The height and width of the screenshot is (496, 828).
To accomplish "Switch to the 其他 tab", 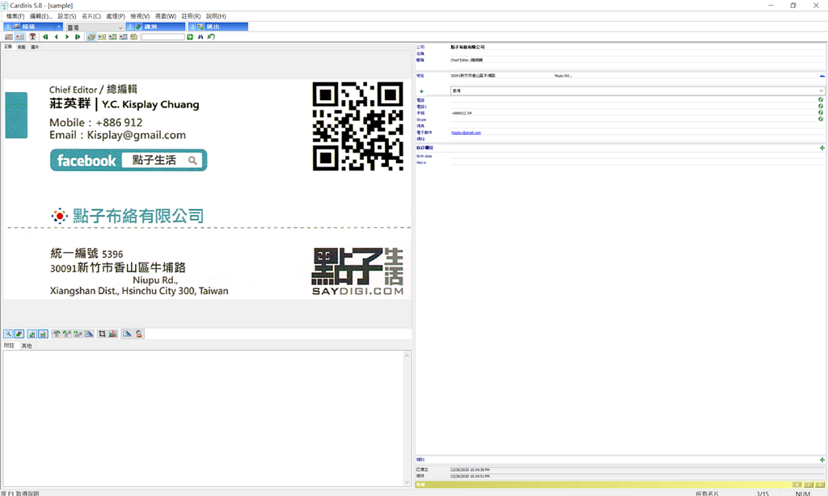I will click(x=27, y=346).
